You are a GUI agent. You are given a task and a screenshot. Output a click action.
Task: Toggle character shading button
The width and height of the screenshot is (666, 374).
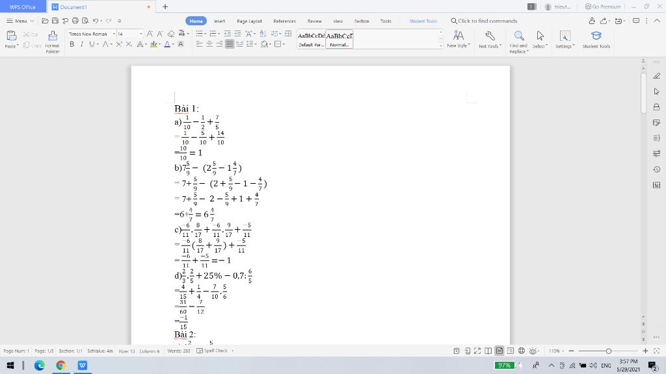point(181,44)
